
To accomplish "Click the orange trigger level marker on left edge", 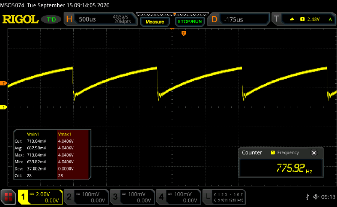I will click(x=3, y=83).
